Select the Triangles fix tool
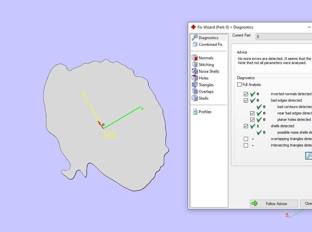The image size is (312, 232). 203,85
